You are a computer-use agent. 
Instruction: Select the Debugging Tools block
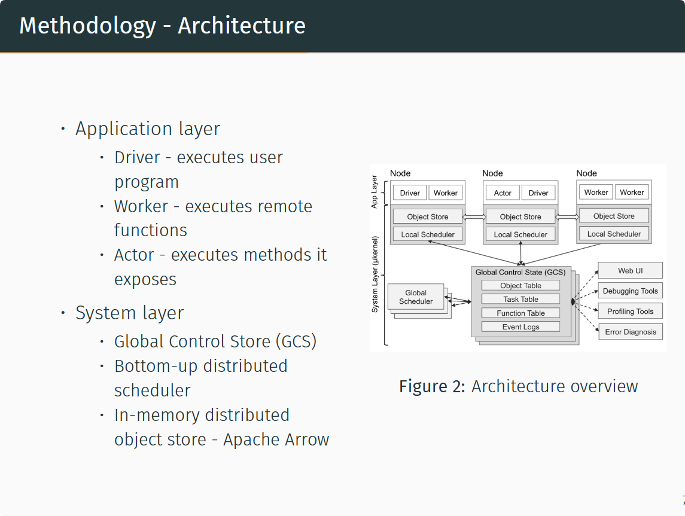point(630,291)
